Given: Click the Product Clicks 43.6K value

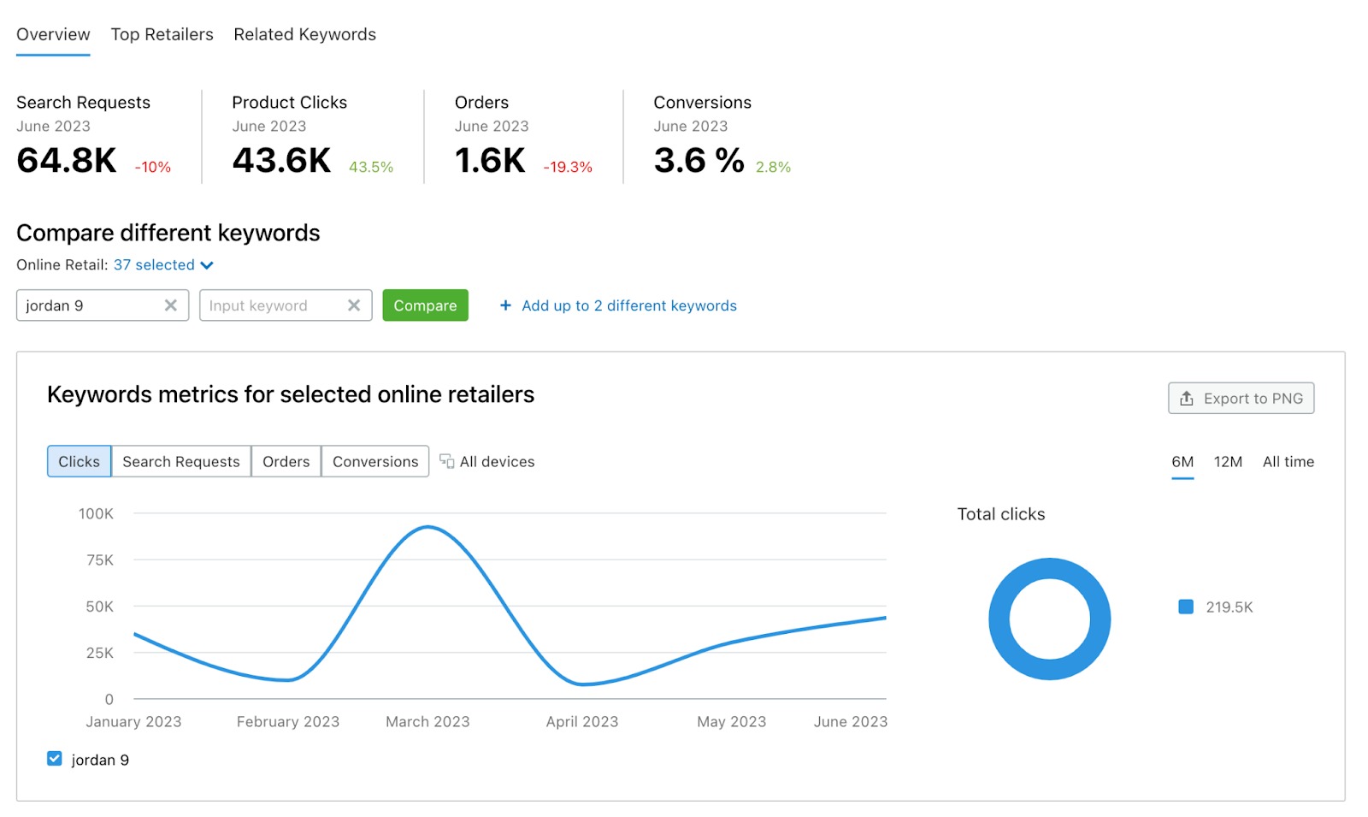Looking at the screenshot, I should [281, 160].
